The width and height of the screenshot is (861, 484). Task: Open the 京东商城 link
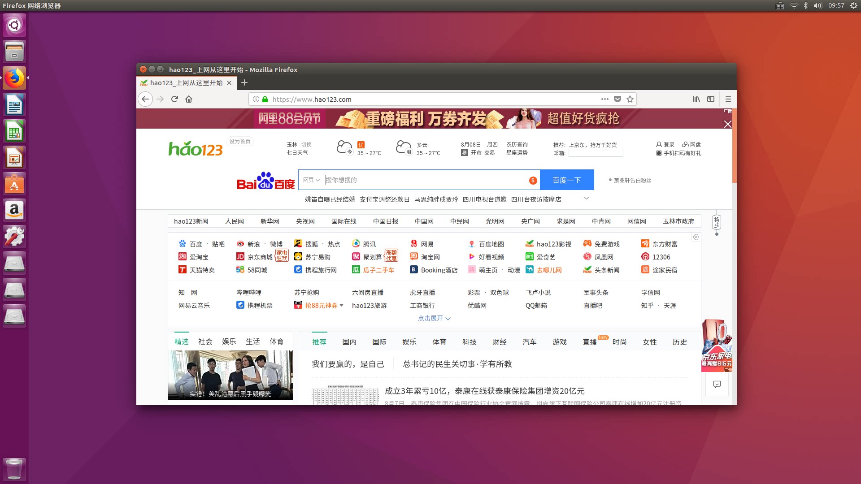point(260,257)
